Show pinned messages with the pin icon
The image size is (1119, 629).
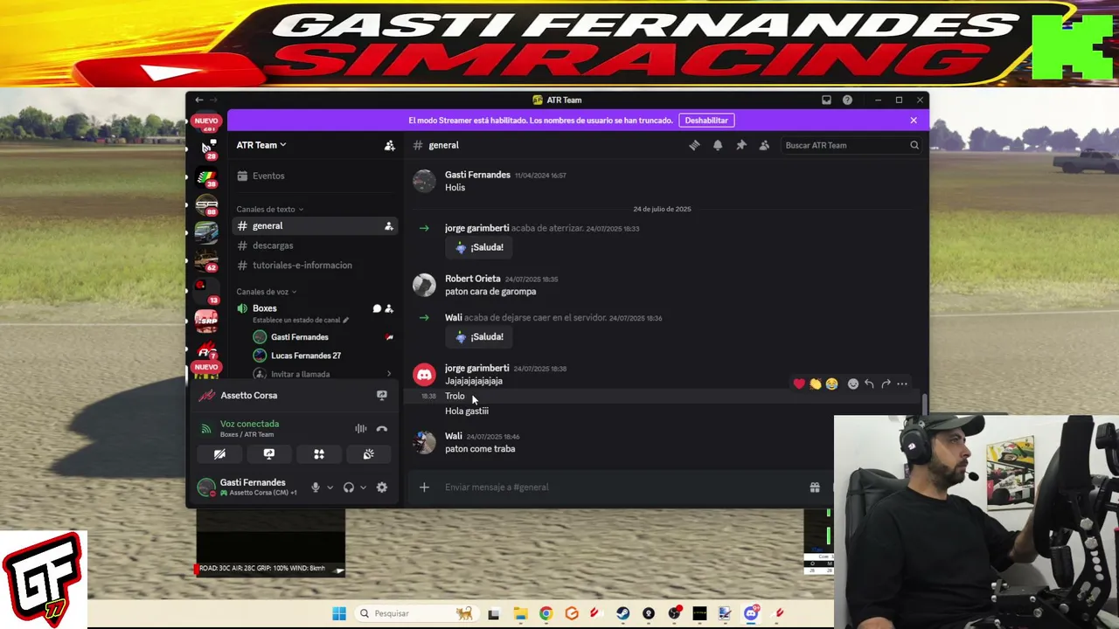tap(740, 145)
